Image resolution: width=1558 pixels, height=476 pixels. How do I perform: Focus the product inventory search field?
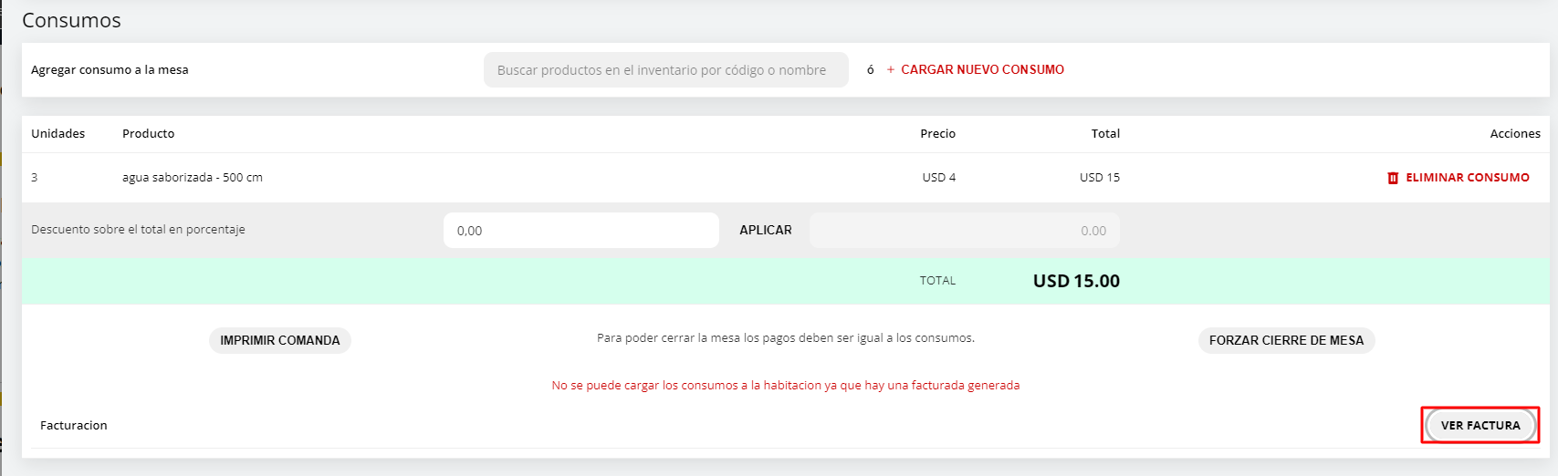[x=665, y=70]
